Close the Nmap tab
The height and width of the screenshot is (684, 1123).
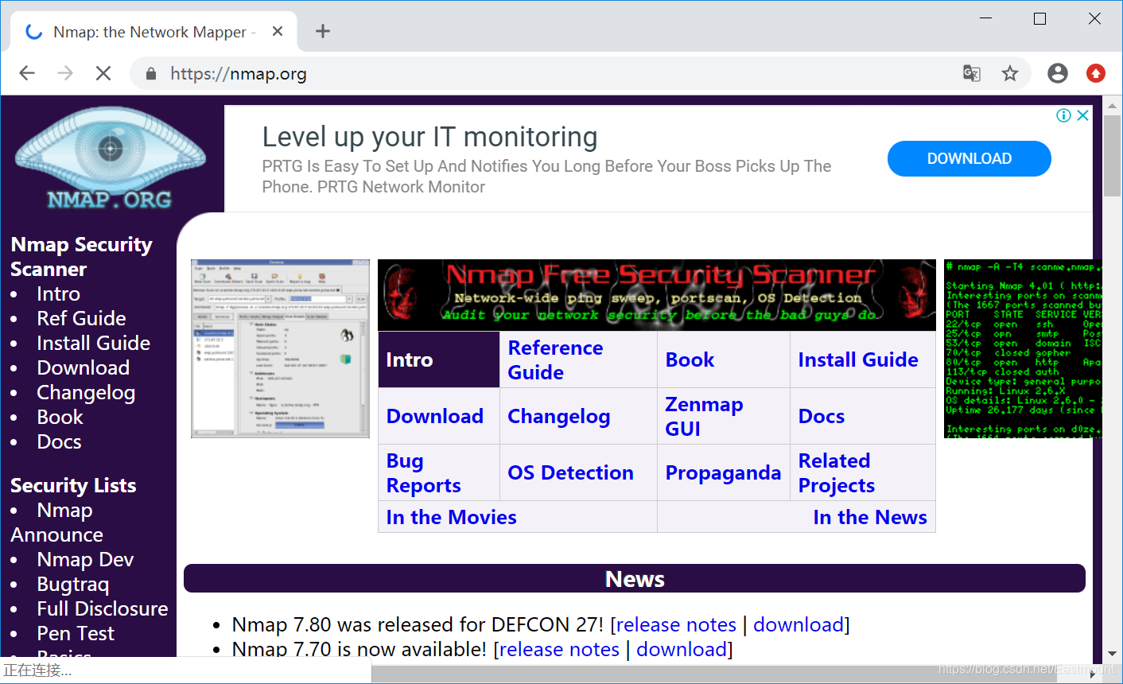pyautogui.click(x=278, y=31)
